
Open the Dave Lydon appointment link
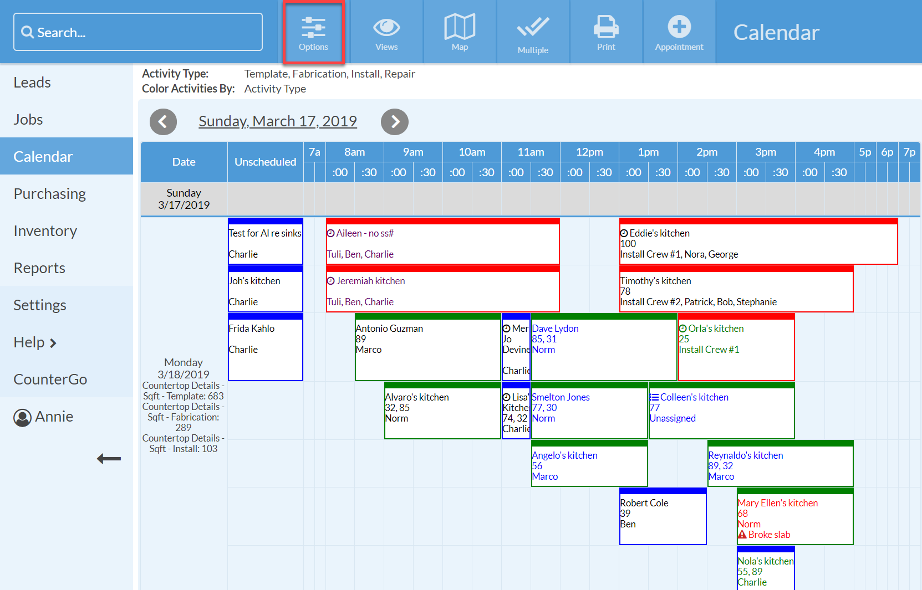pyautogui.click(x=555, y=328)
